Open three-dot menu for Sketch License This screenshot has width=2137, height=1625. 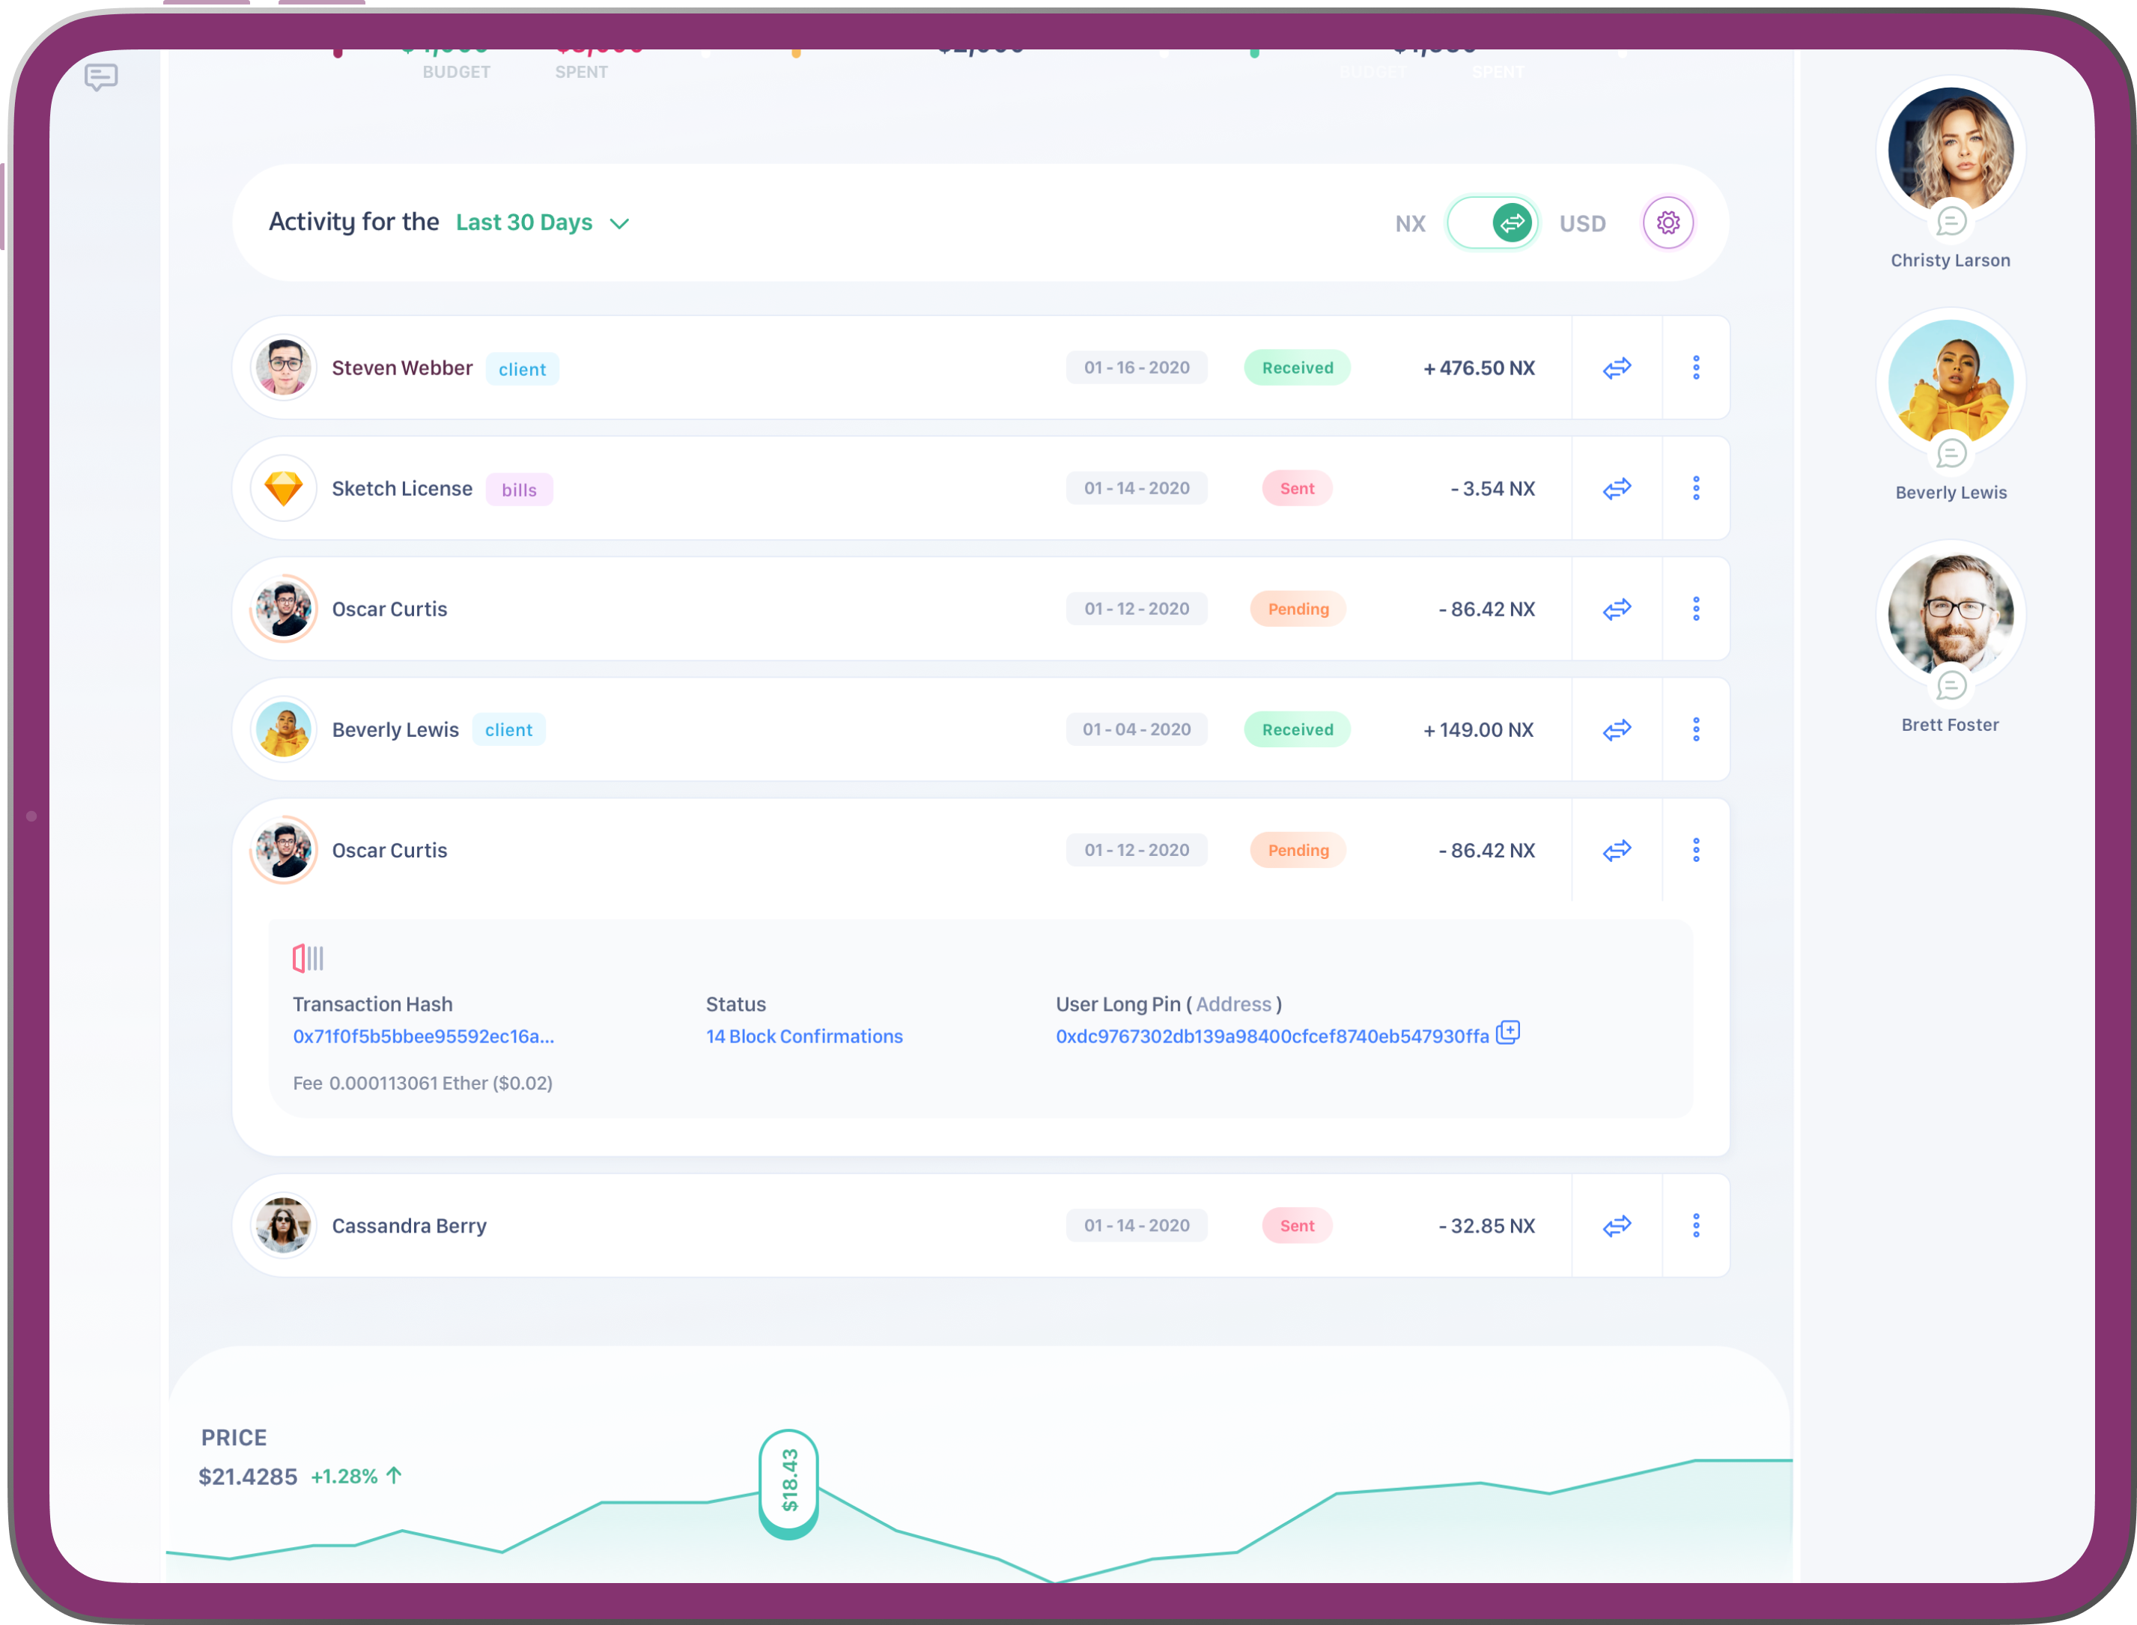tap(1695, 488)
